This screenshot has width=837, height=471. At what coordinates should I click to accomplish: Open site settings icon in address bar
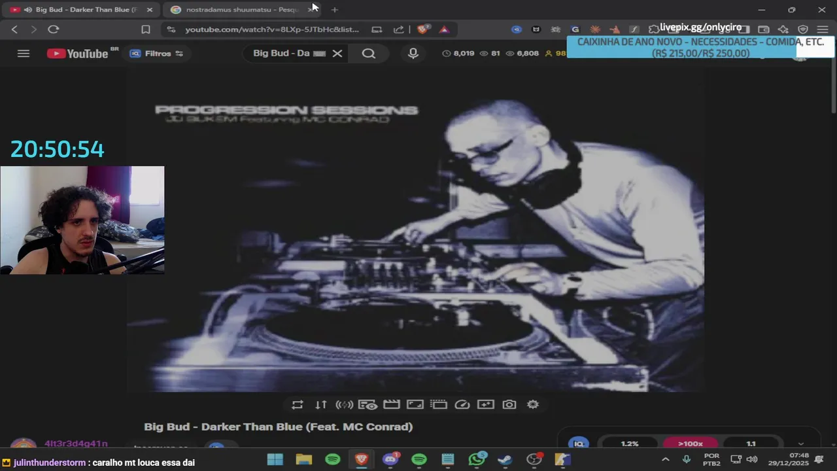click(x=171, y=29)
